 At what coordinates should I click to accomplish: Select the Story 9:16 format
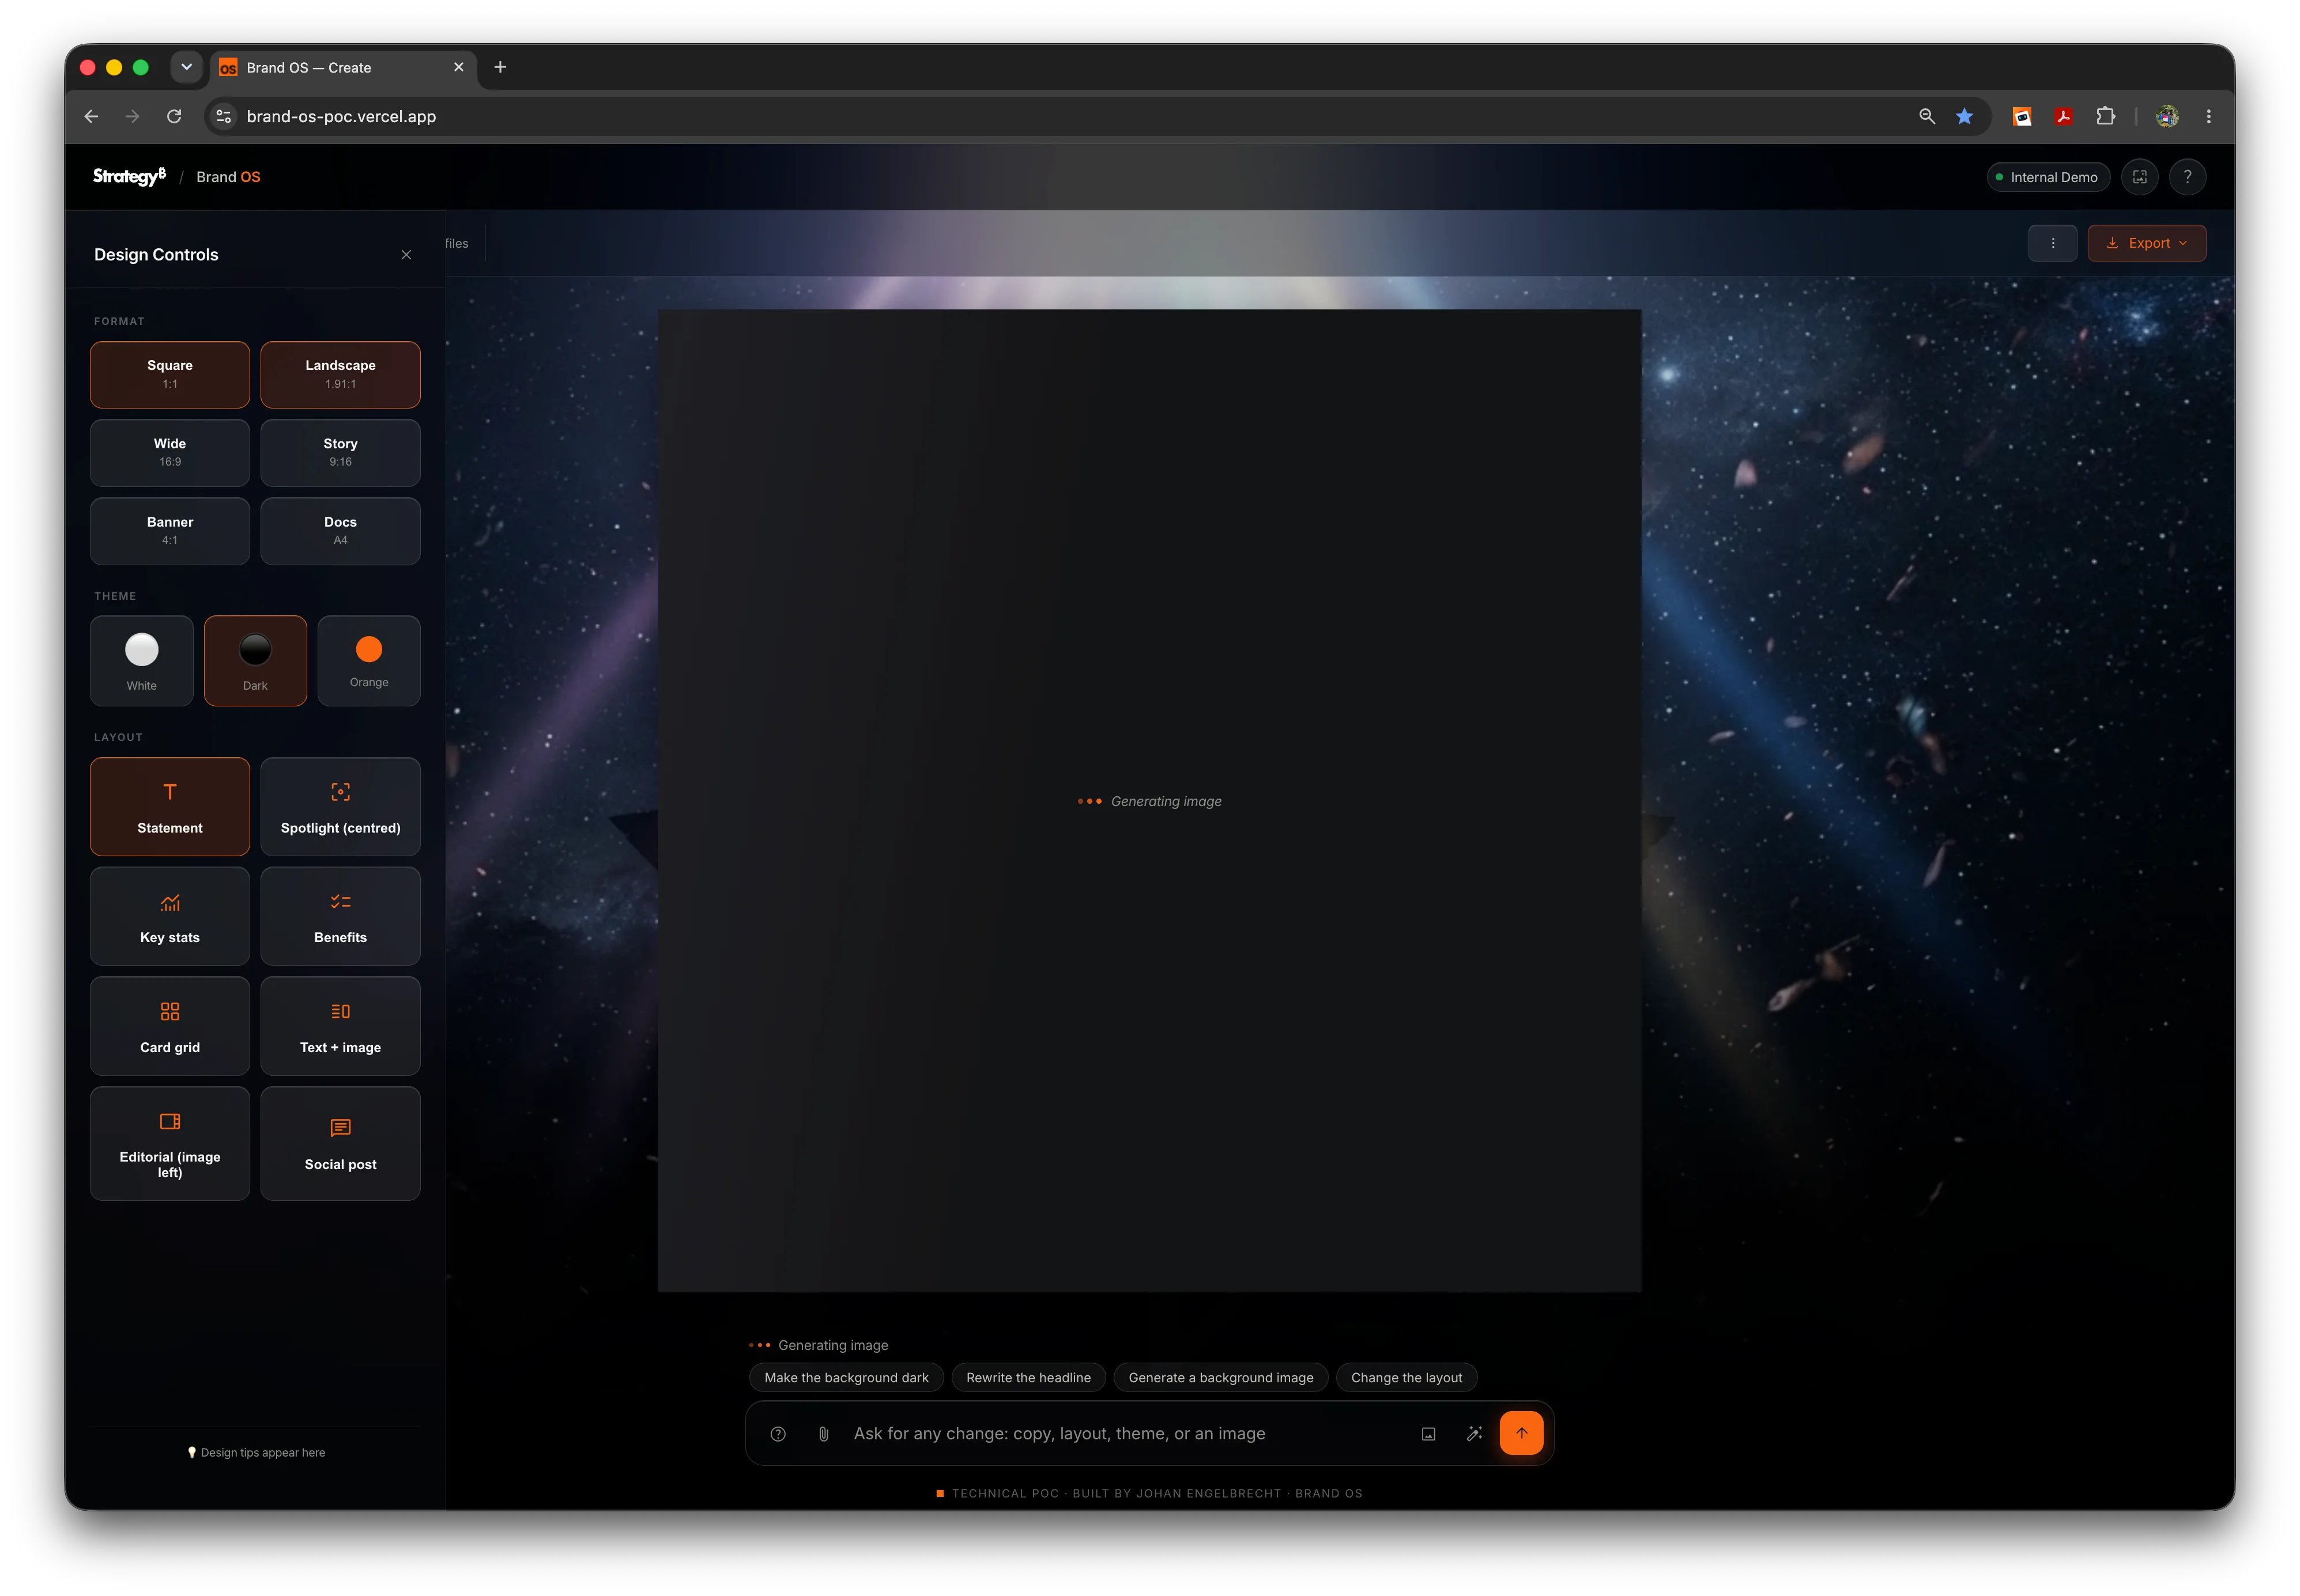pos(340,452)
